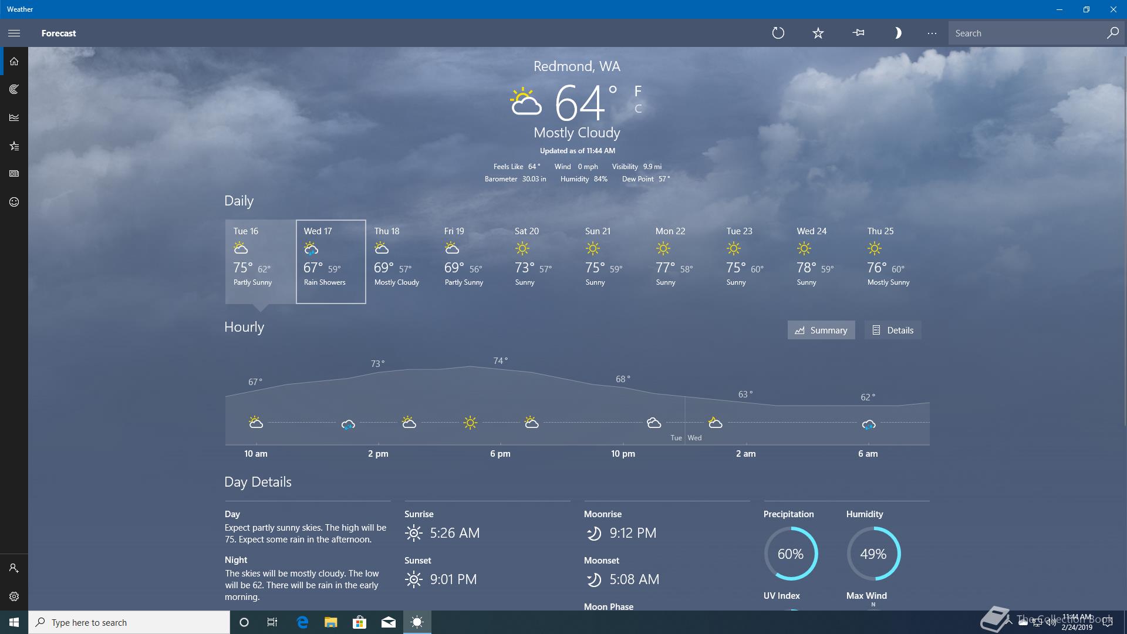This screenshot has width=1127, height=634.
Task: Click the rain icon near 6 am
Action: pos(869,424)
